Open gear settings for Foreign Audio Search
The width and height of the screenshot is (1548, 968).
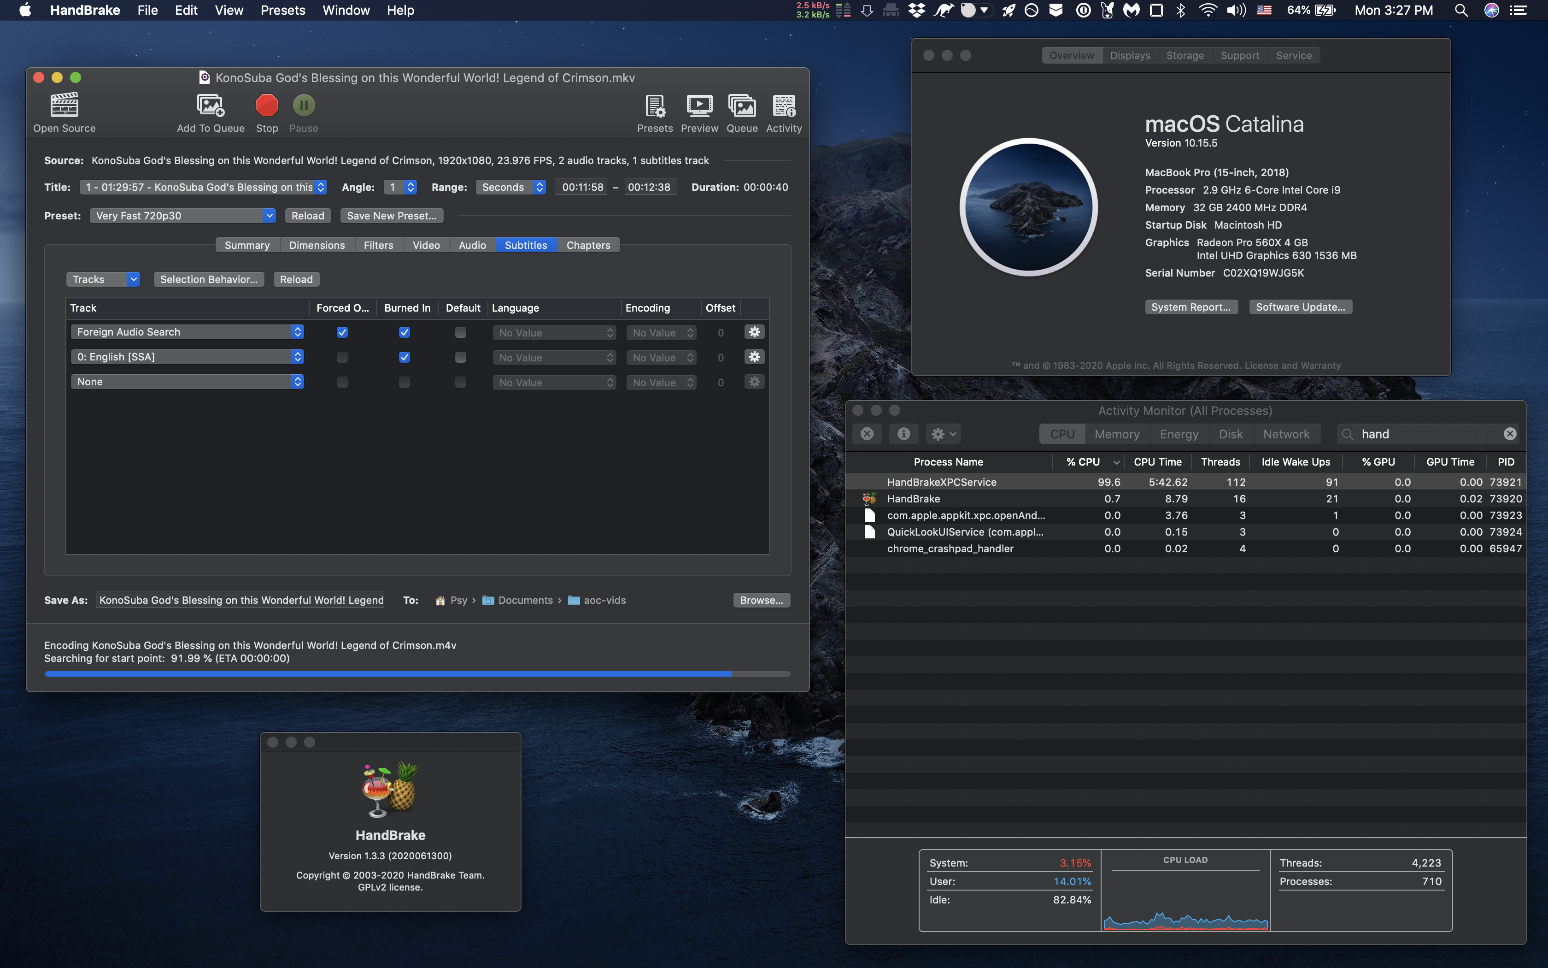755,331
